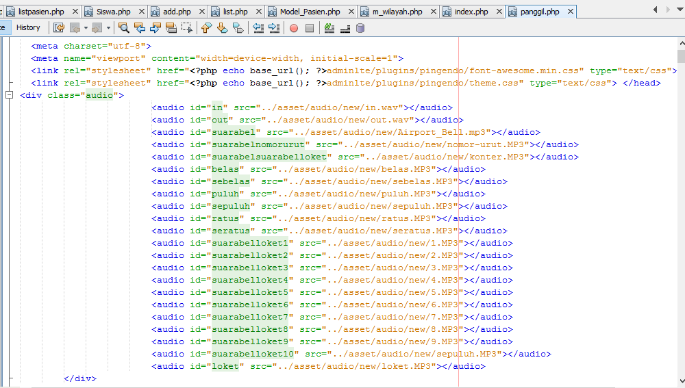
Task: Switch to Model_Pasien.php tab
Action: (x=310, y=12)
